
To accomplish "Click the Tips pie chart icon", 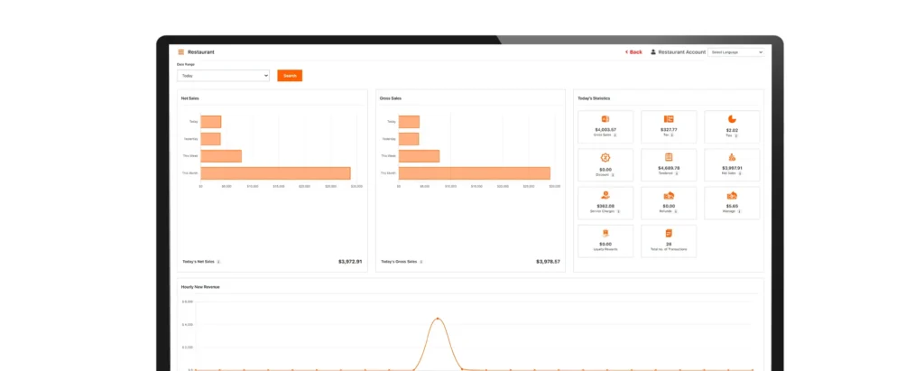I will tap(732, 119).
